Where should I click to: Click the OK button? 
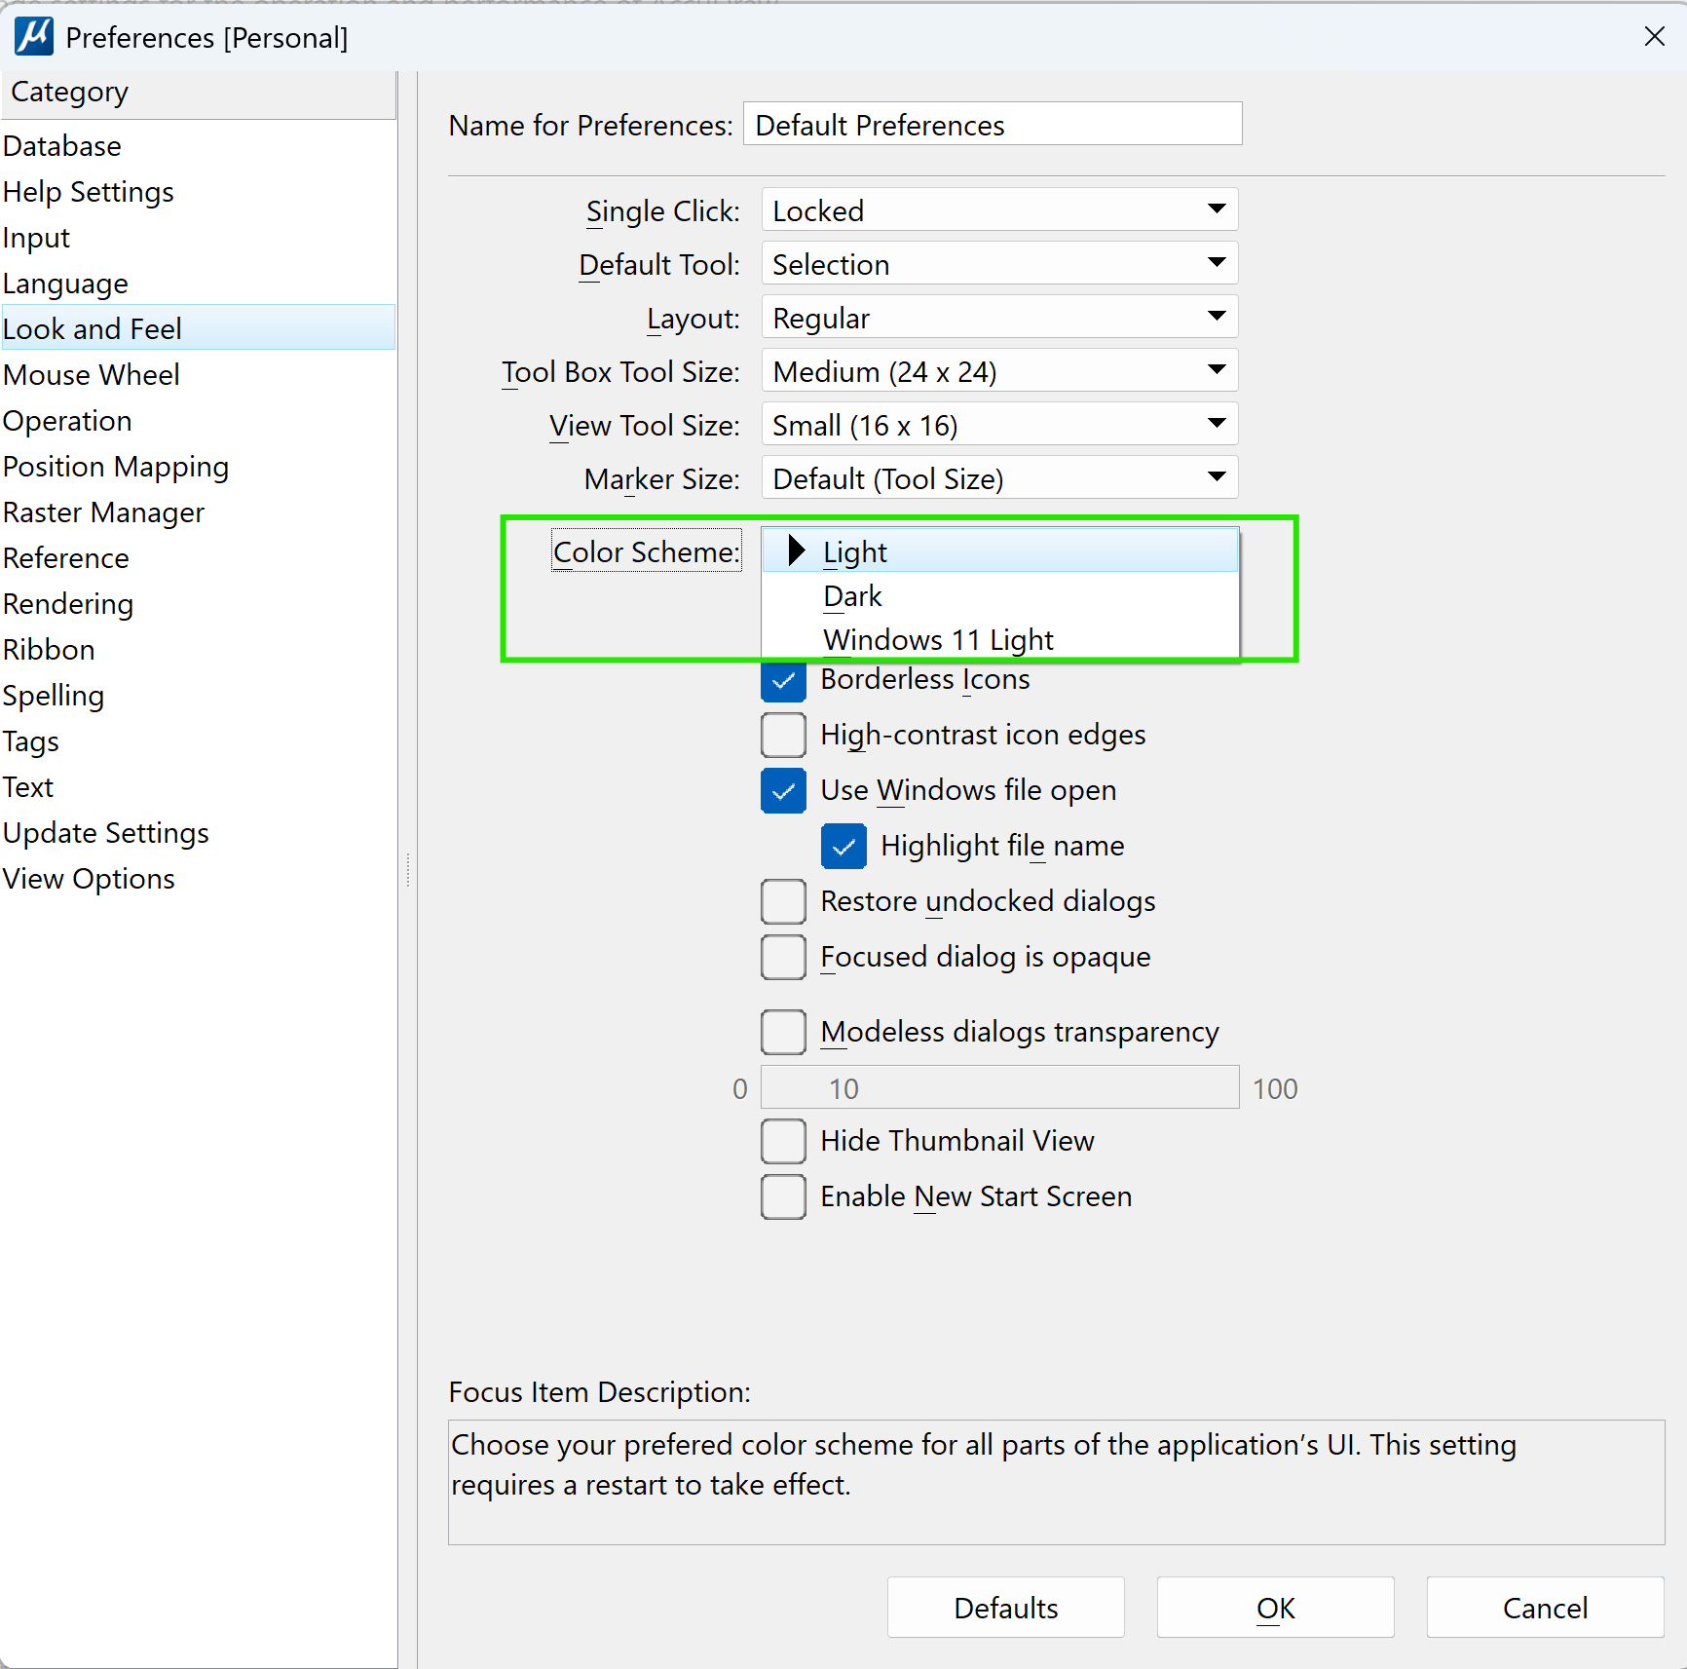(1275, 1608)
